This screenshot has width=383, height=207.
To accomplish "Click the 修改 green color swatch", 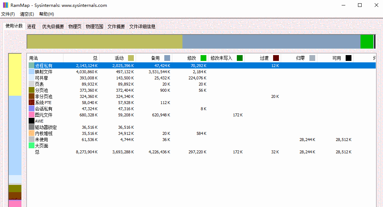I will pyautogui.click(x=203, y=58).
